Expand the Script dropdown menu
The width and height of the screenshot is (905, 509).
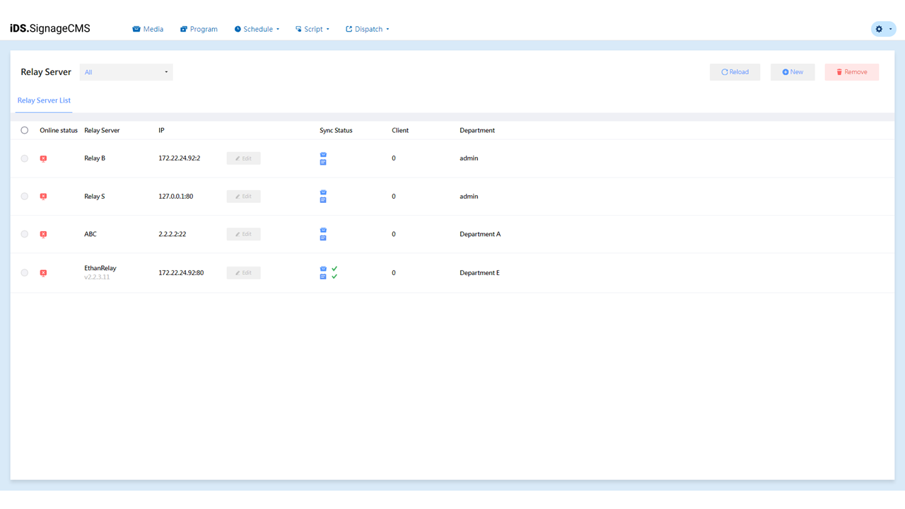click(312, 29)
